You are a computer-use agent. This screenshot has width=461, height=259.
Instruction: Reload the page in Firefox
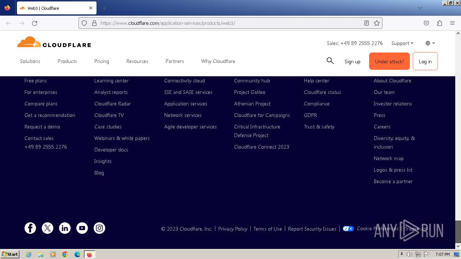[x=35, y=23]
